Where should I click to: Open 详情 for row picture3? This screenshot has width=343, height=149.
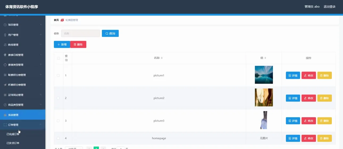[293, 121]
